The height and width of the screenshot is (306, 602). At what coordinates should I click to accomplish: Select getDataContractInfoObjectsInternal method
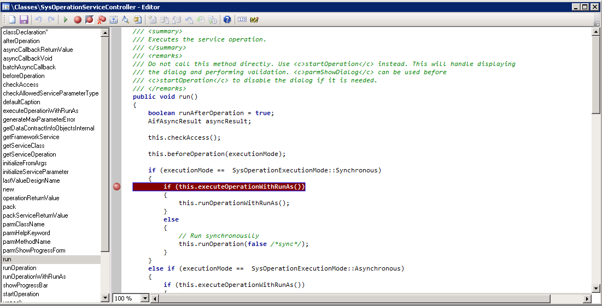coord(49,128)
